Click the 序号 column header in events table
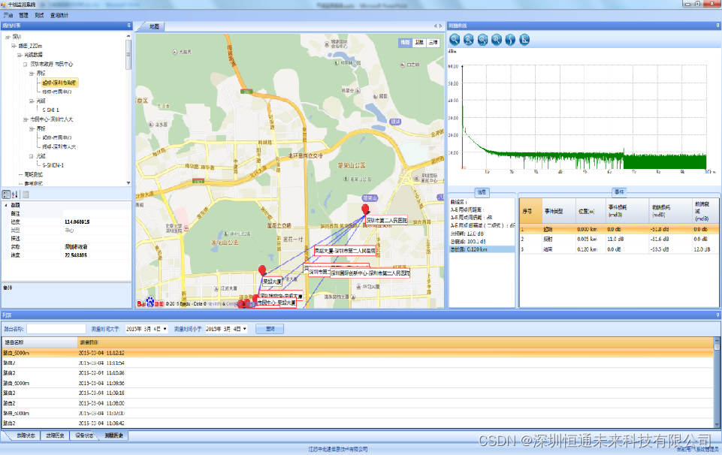Viewport: 722px width, 455px height. [x=531, y=211]
